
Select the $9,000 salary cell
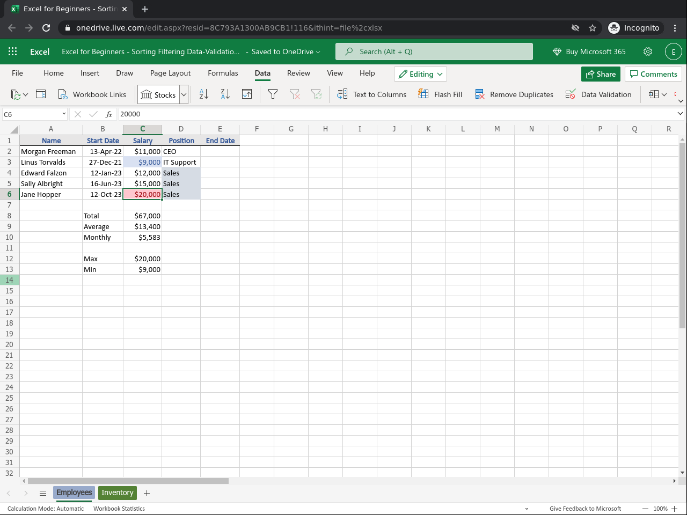pyautogui.click(x=142, y=162)
